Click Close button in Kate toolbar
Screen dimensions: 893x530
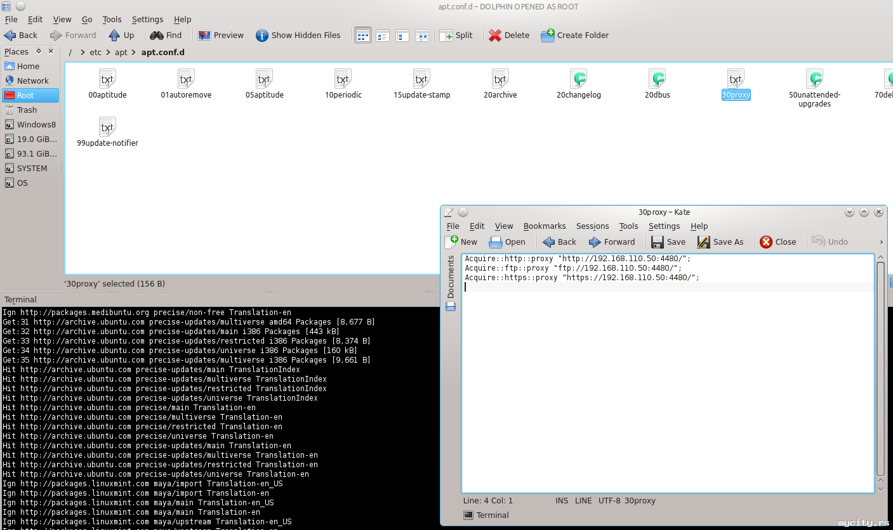pyautogui.click(x=777, y=242)
